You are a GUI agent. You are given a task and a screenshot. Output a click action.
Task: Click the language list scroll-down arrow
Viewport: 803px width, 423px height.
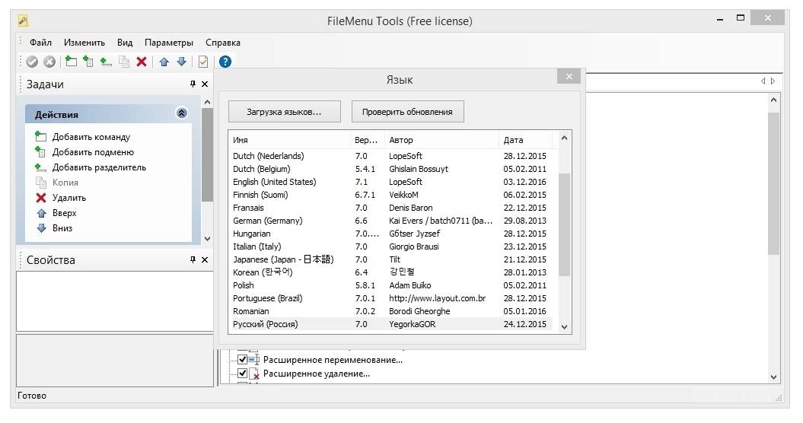pos(564,327)
